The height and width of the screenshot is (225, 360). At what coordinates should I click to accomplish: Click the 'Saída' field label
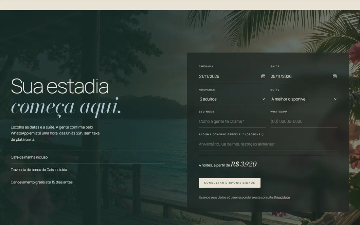[275, 66]
